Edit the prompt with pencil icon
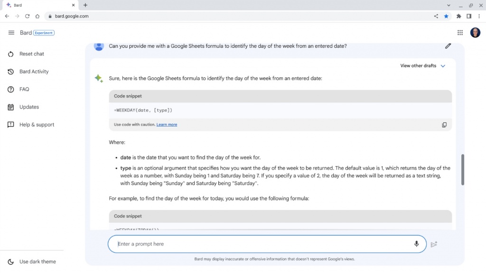 coord(448,46)
